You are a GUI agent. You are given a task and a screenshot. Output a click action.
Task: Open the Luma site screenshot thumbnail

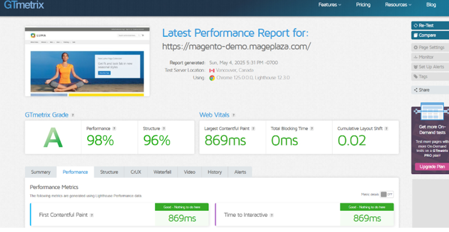[87, 62]
